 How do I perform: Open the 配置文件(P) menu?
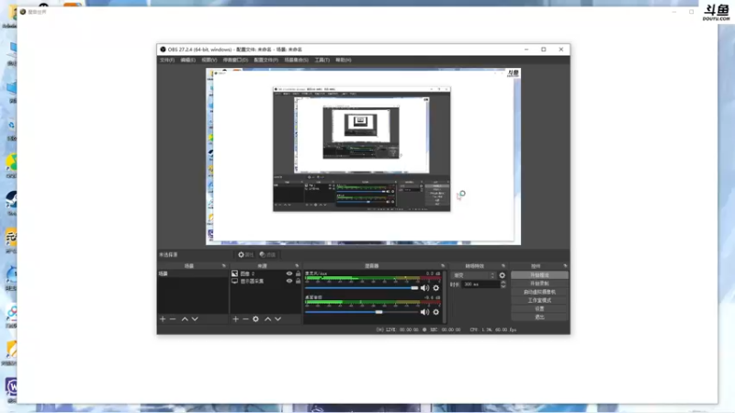tap(266, 60)
